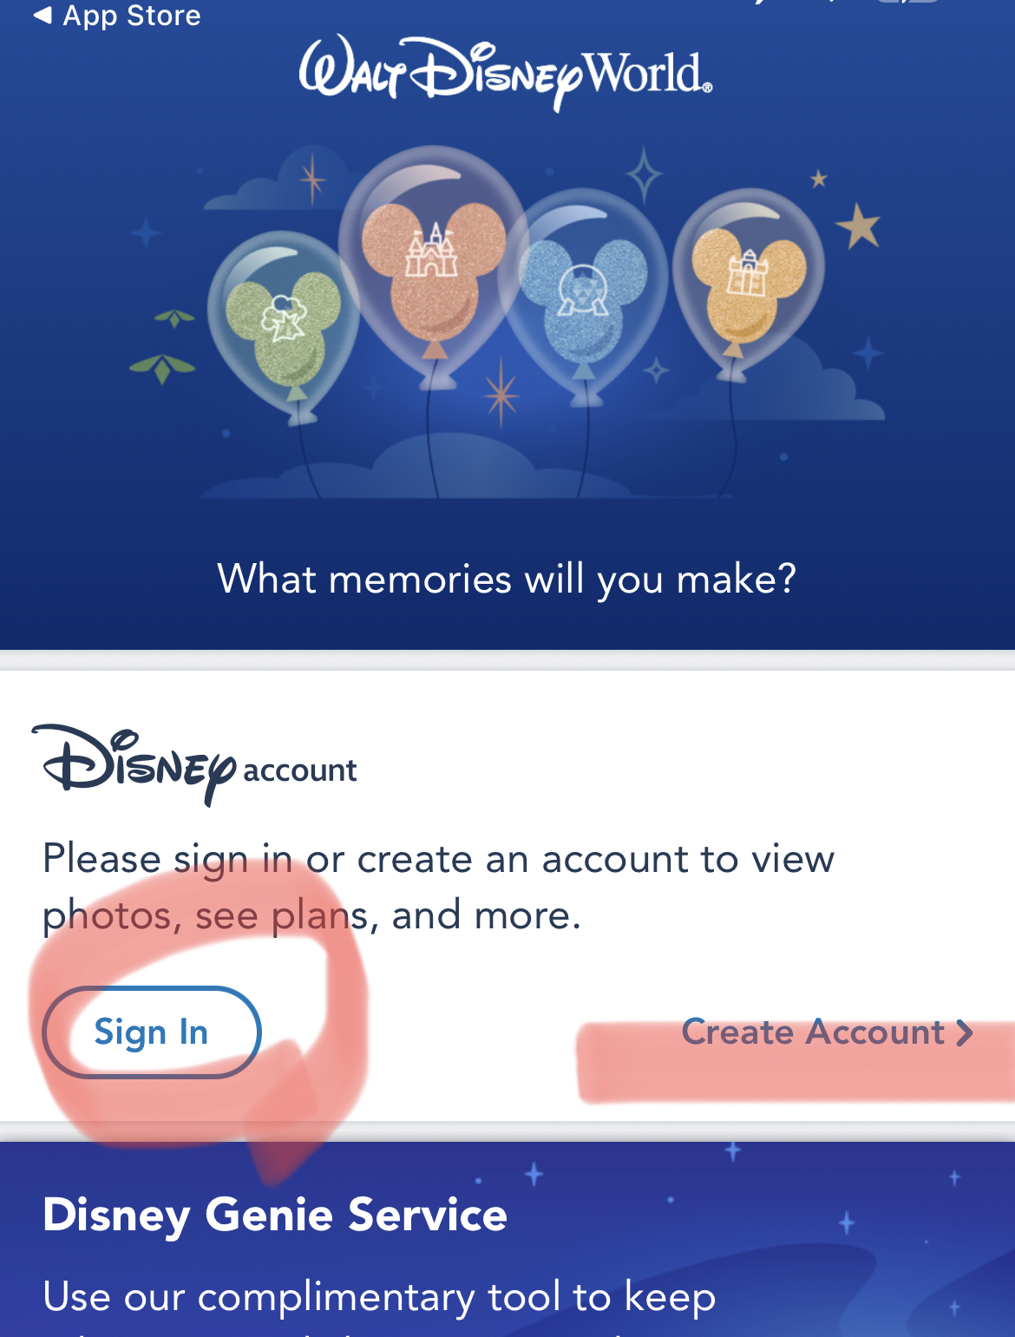1015x1337 pixels.
Task: Tap the Sign In button
Action: click(x=152, y=1032)
